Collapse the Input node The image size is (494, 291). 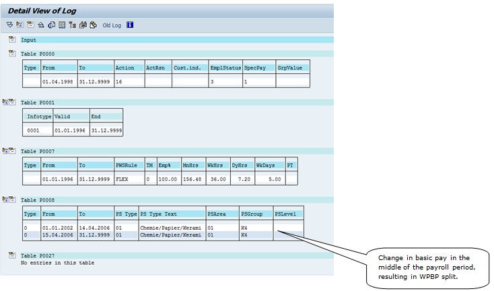pyautogui.click(x=12, y=40)
